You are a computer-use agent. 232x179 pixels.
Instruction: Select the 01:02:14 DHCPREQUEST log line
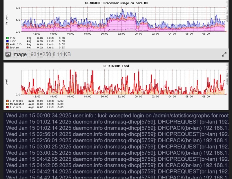click(x=117, y=122)
